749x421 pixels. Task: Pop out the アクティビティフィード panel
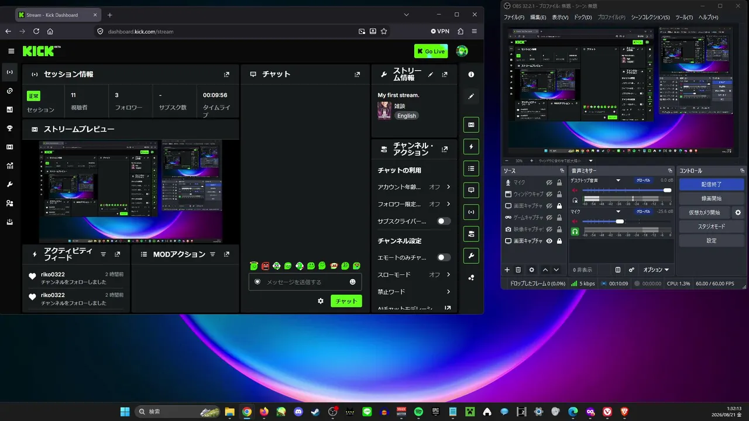tap(117, 254)
